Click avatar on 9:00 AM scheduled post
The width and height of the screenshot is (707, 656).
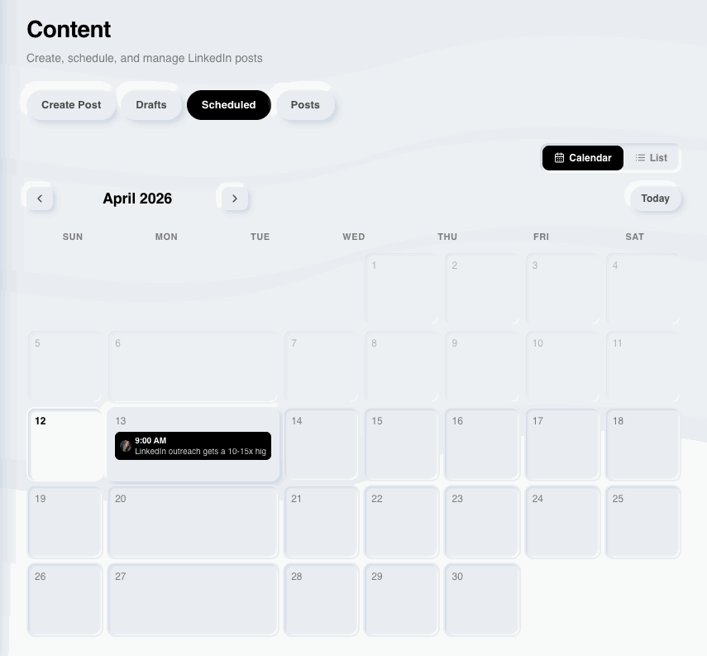pos(126,446)
